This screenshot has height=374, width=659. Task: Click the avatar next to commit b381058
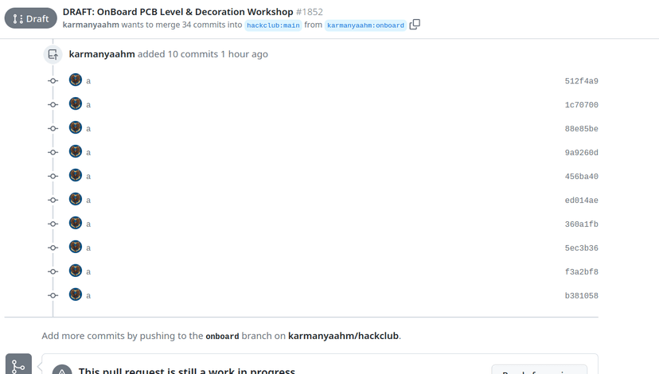point(76,294)
